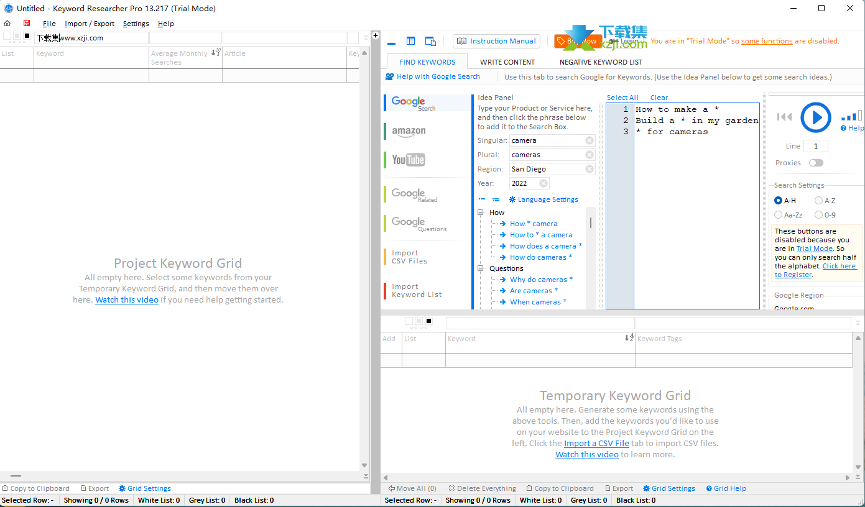Click sort icon on Average Monthly Searches column

(216, 52)
